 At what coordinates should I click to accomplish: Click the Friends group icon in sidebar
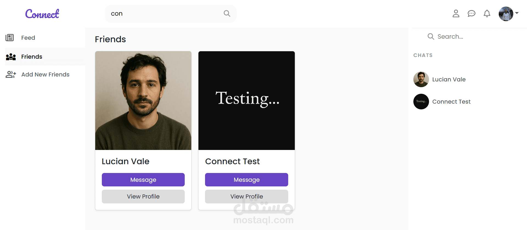coord(11,57)
